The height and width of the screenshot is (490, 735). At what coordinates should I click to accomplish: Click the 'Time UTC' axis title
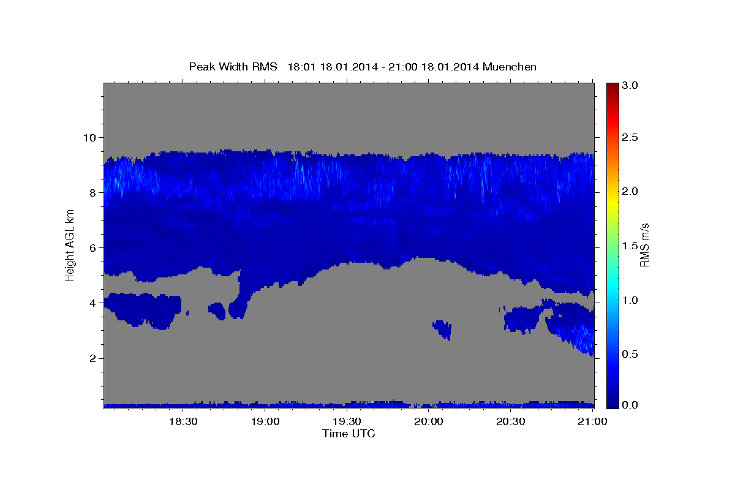(x=349, y=434)
